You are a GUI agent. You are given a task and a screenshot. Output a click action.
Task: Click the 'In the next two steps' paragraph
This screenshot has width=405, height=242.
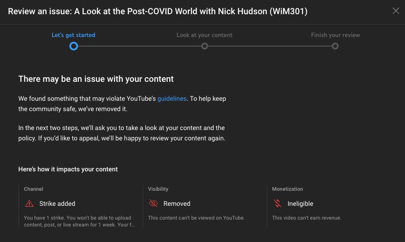tap(122, 133)
